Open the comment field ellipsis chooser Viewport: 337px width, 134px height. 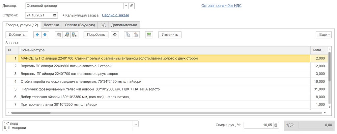pos(136,124)
